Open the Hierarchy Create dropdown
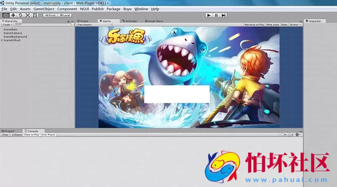 pos(7,25)
